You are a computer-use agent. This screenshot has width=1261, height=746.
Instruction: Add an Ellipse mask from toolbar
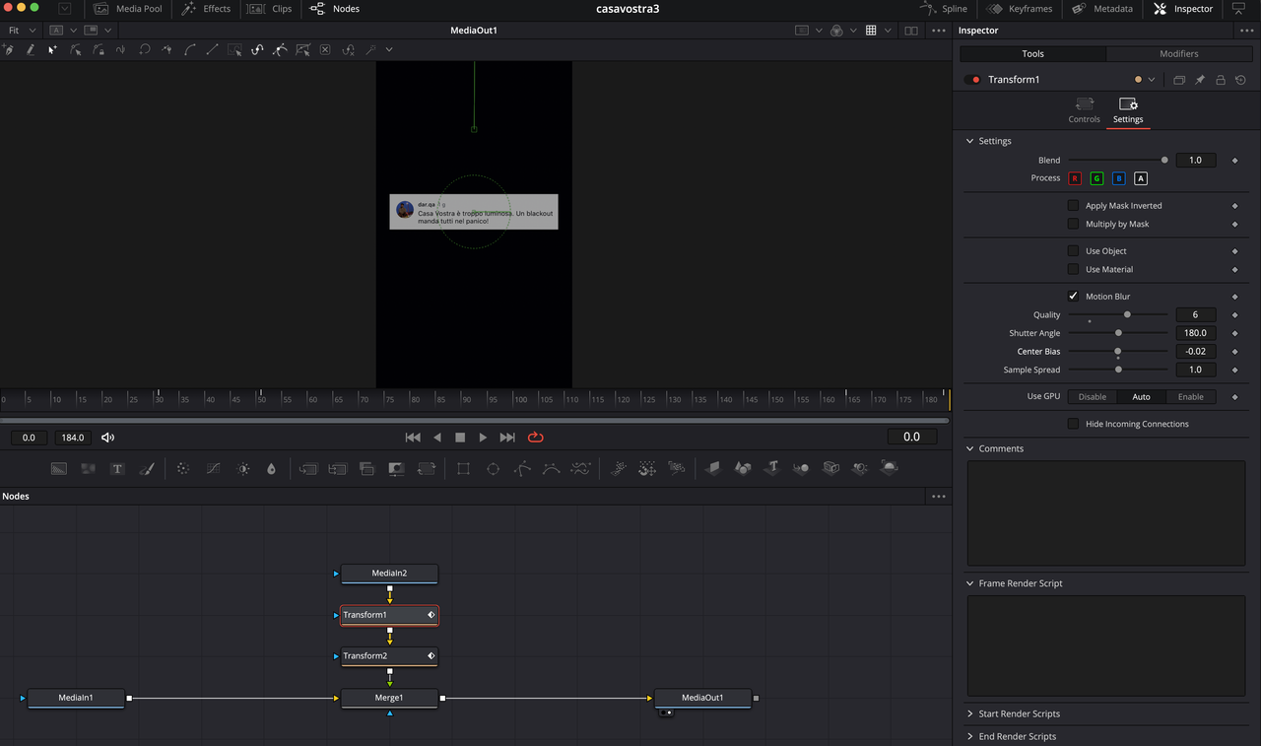tap(493, 469)
